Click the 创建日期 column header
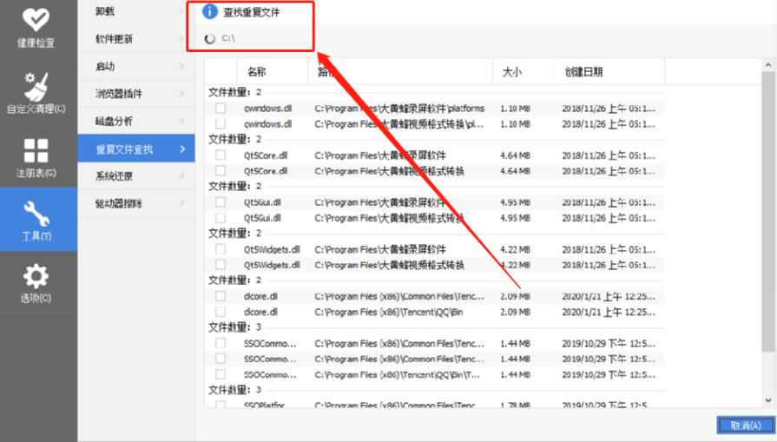 pyautogui.click(x=583, y=72)
